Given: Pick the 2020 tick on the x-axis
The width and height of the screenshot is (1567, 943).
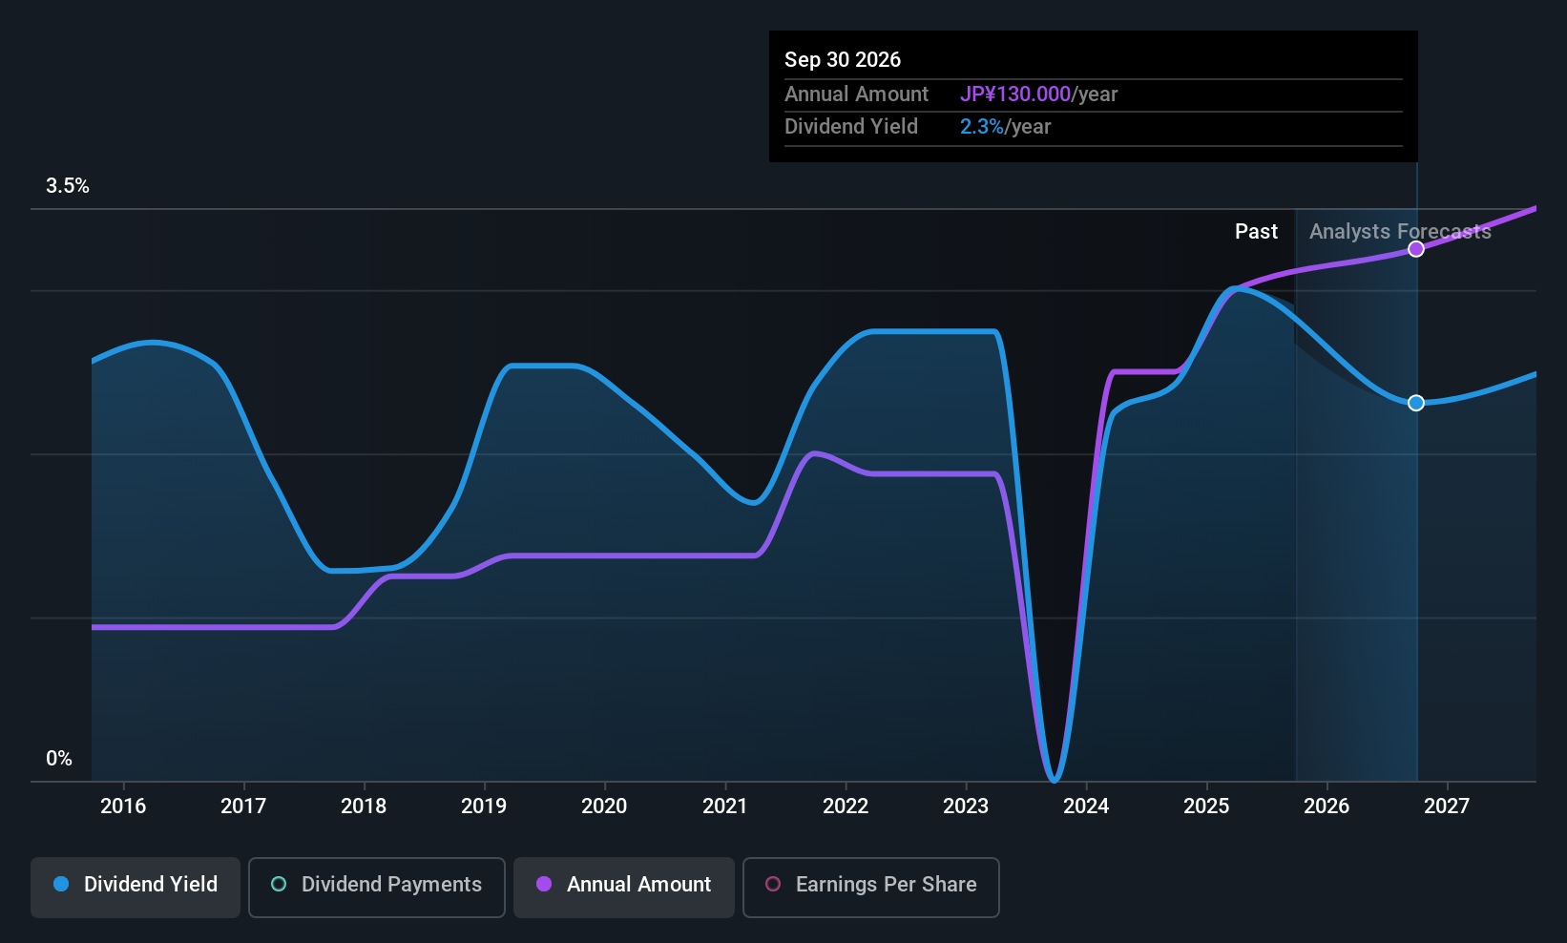Looking at the screenshot, I should pos(604,807).
